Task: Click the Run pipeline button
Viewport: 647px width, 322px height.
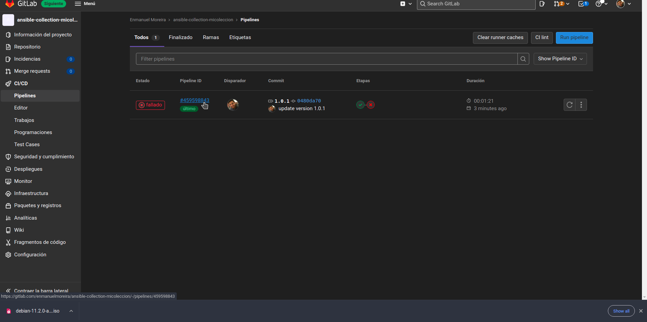Action: click(x=574, y=38)
